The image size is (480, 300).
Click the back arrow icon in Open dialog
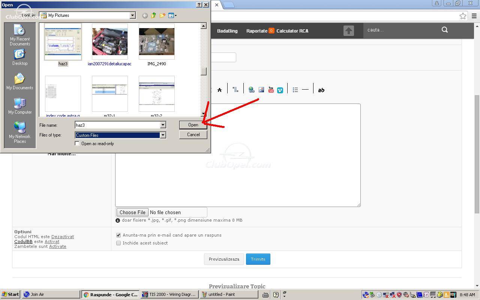coord(145,15)
